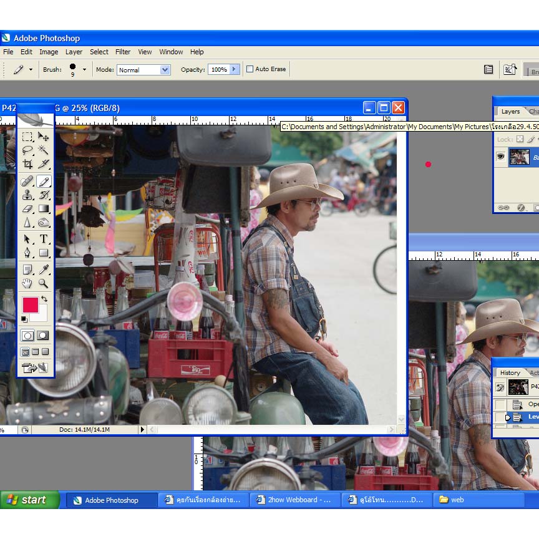The image size is (539, 539).
Task: Choose the Magic Wand tool
Action: tap(44, 150)
